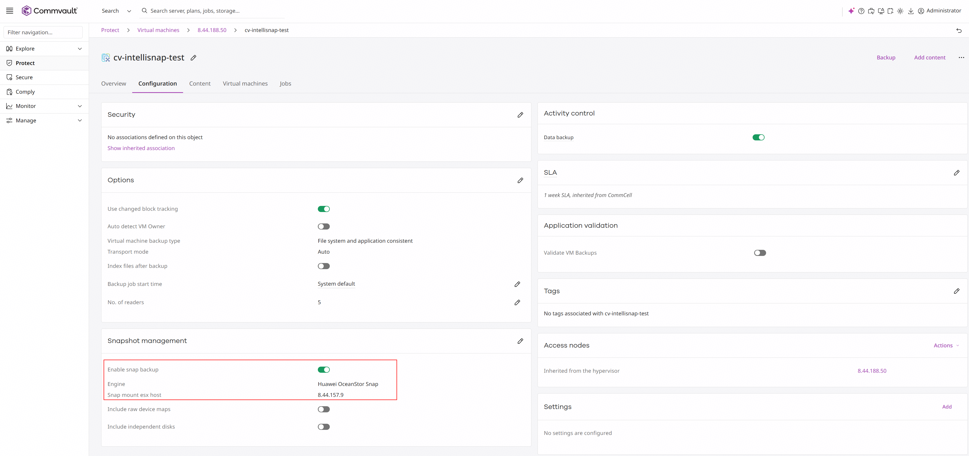Viewport: 969px width, 456px height.
Task: Click System default backup start time
Action: [336, 284]
